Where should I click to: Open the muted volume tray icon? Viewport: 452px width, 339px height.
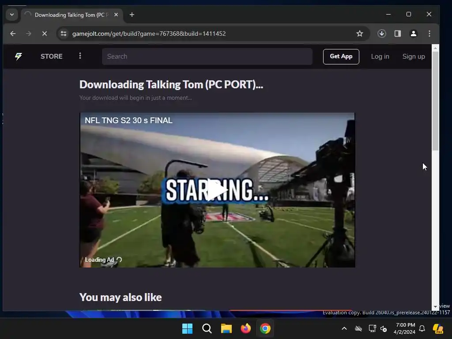pos(384,328)
